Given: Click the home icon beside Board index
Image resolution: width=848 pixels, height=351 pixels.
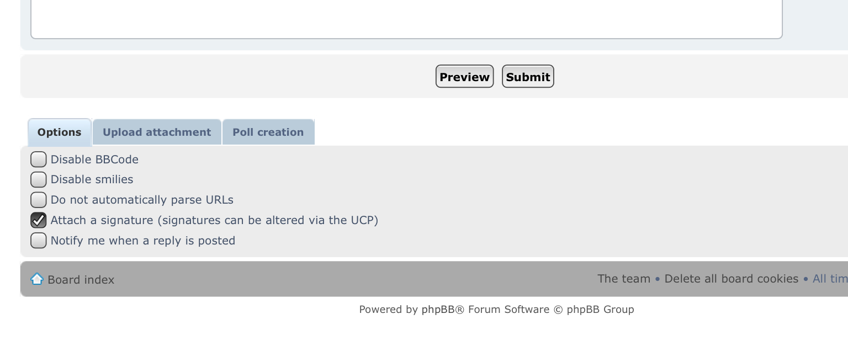Looking at the screenshot, I should coord(37,279).
